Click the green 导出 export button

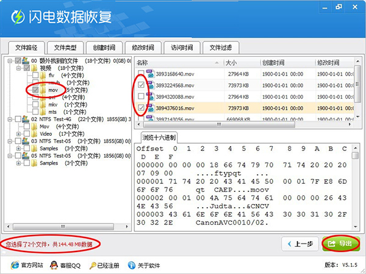click(341, 244)
